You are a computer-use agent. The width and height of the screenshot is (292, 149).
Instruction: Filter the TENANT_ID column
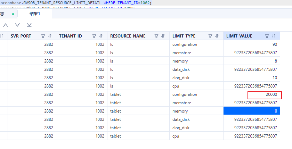click(x=94, y=36)
